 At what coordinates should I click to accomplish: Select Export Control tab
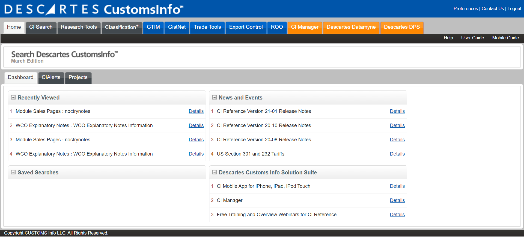click(246, 27)
